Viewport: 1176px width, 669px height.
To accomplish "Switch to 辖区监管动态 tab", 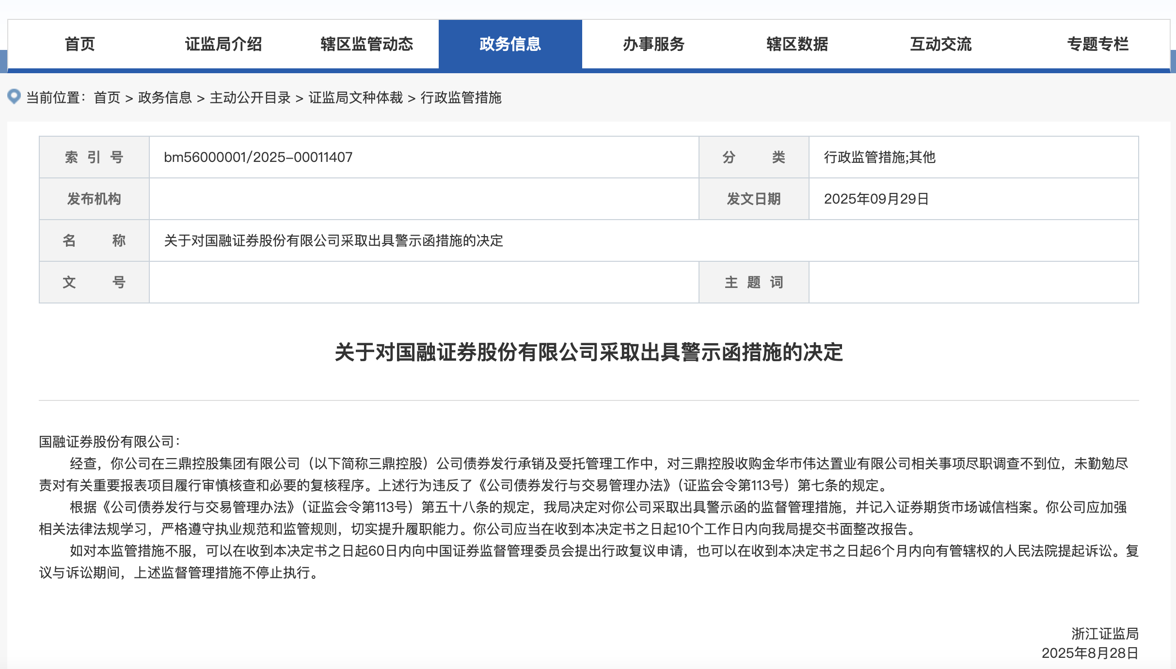I will (366, 44).
